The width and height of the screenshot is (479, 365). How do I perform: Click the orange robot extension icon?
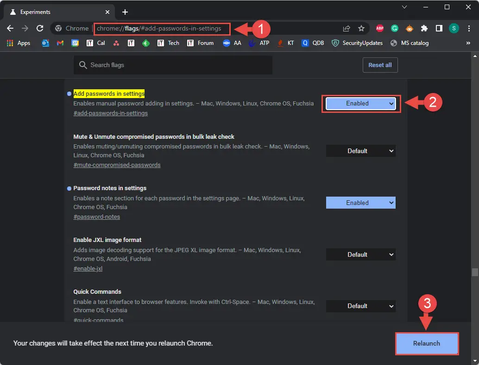(x=410, y=28)
